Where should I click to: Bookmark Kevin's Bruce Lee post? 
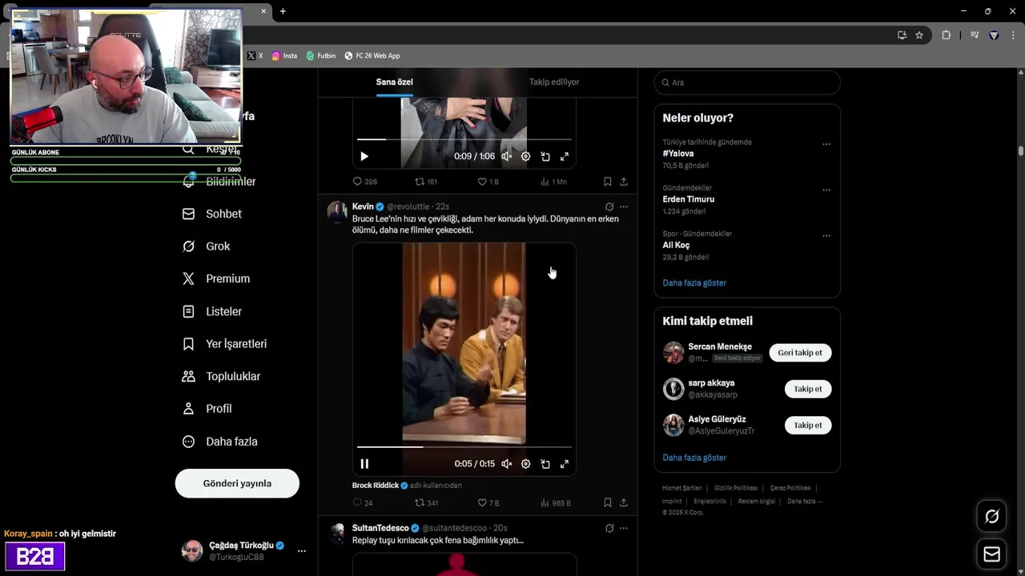pos(608,503)
